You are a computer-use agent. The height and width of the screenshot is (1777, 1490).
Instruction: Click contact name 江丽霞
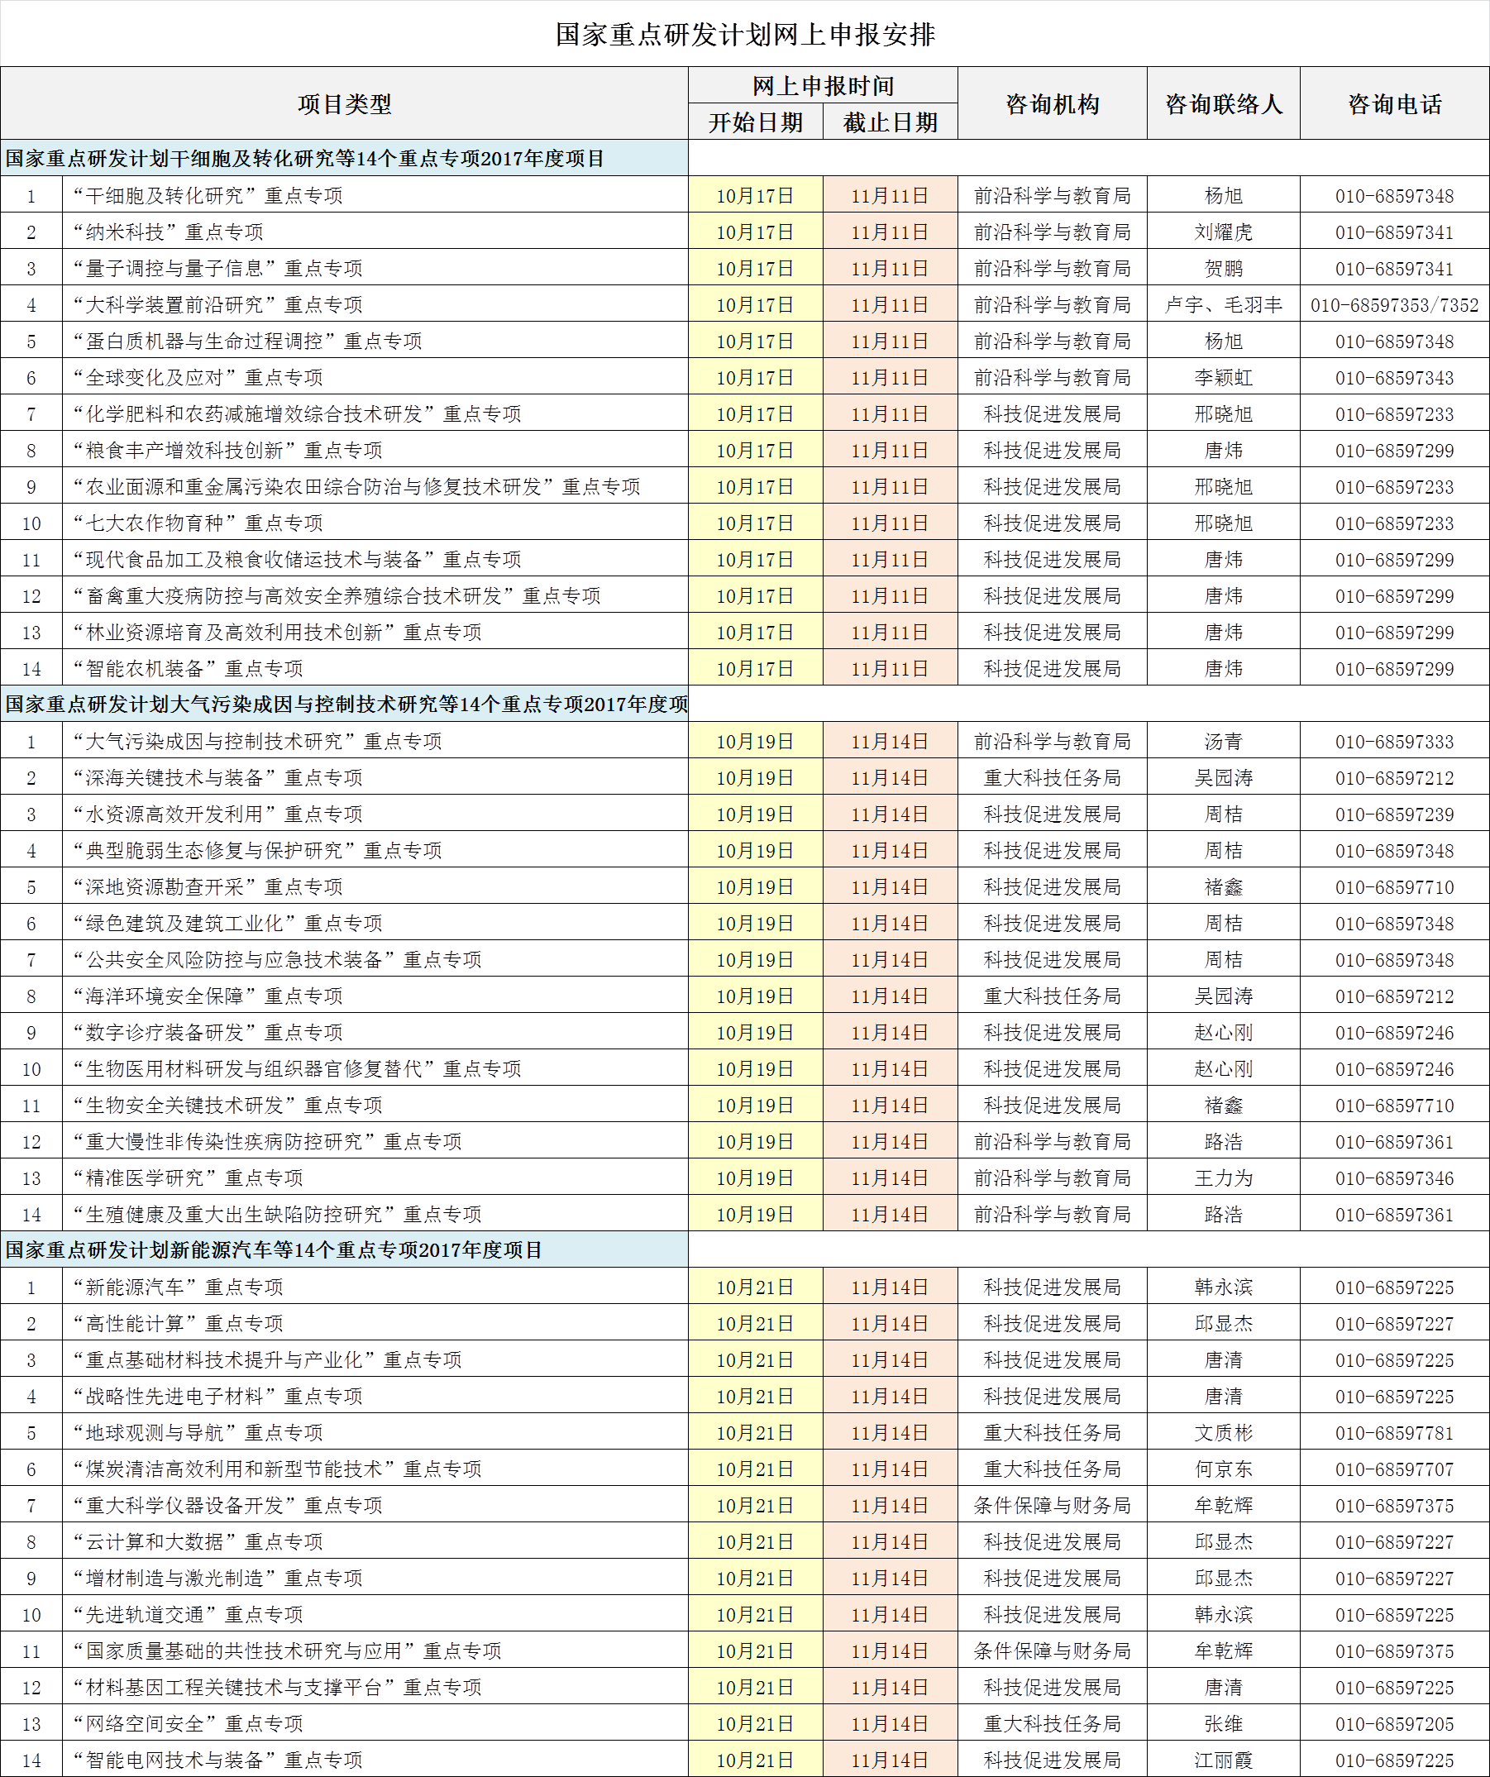[1224, 1760]
